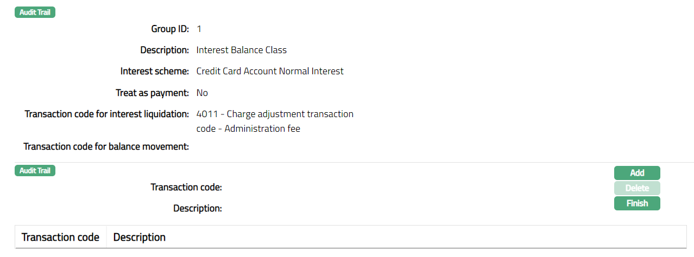Click the Description table column header
This screenshot has height=257, width=694.
coord(140,237)
